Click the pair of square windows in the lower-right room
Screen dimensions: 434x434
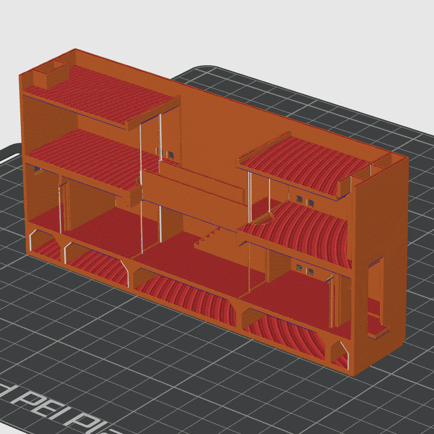pos(305,269)
